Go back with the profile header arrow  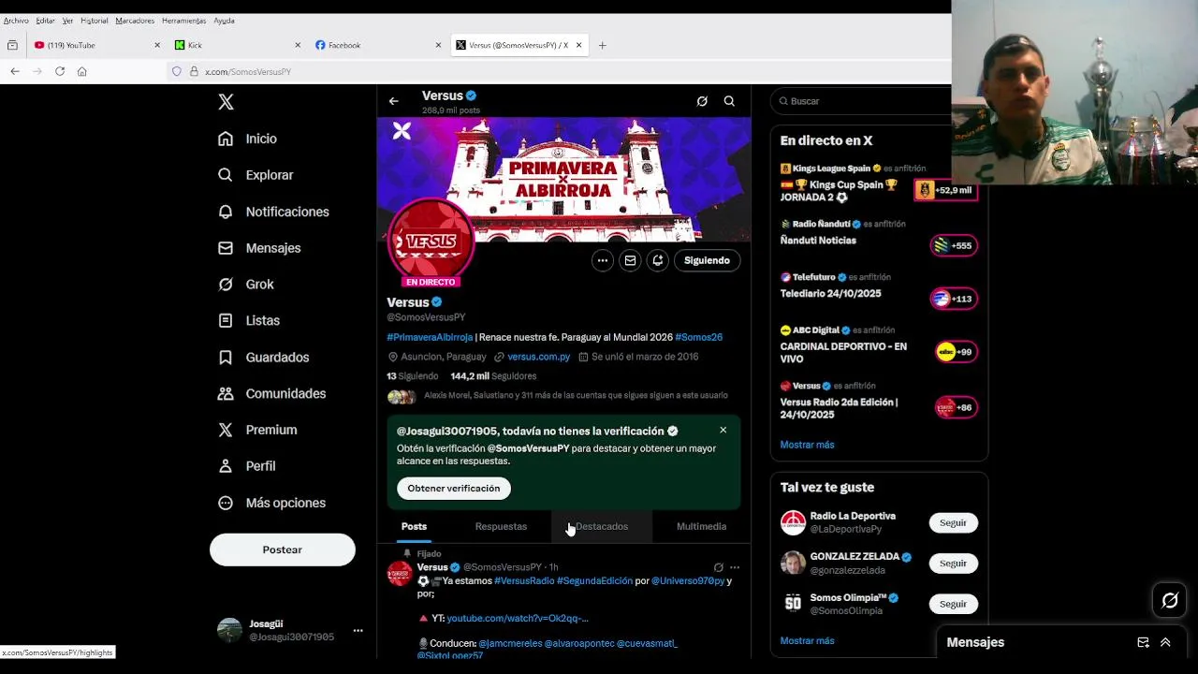(394, 101)
